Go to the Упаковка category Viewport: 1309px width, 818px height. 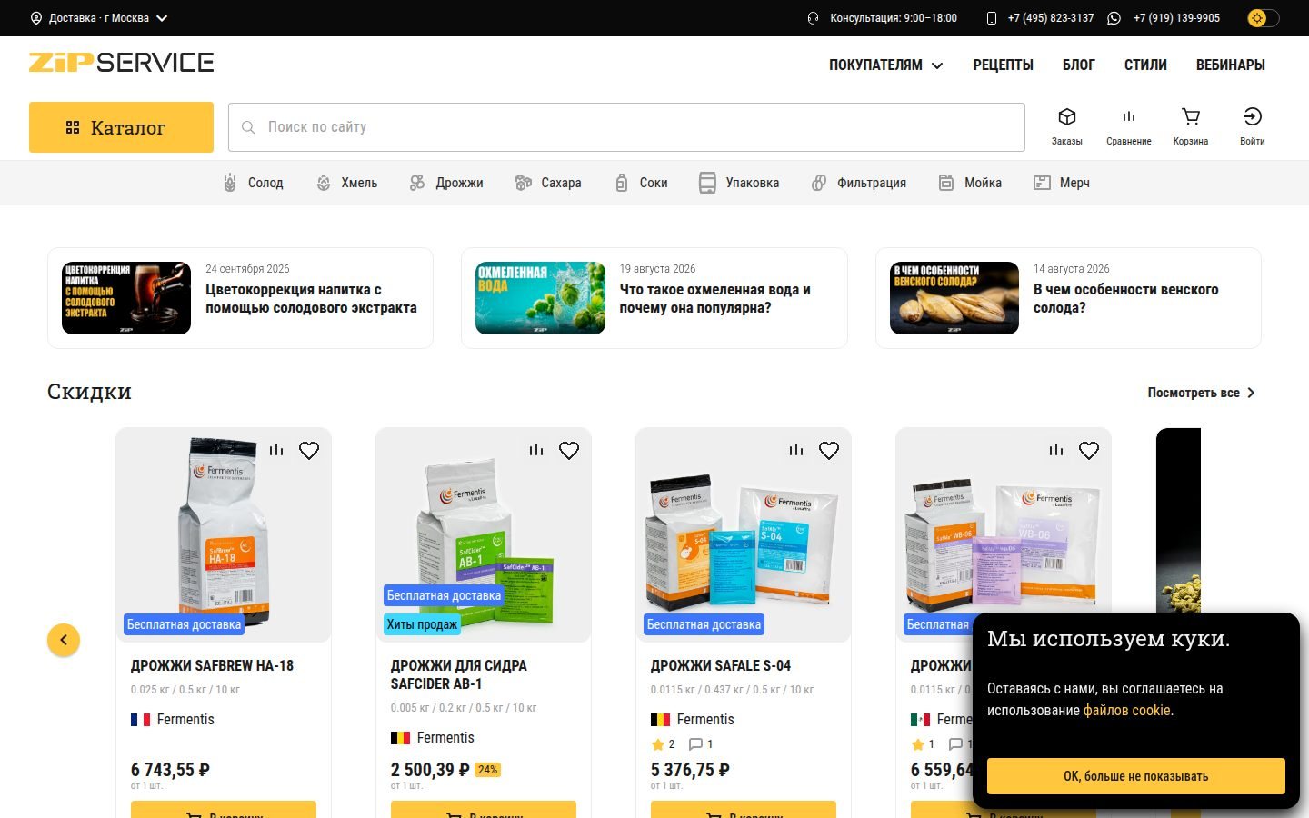[x=739, y=183]
